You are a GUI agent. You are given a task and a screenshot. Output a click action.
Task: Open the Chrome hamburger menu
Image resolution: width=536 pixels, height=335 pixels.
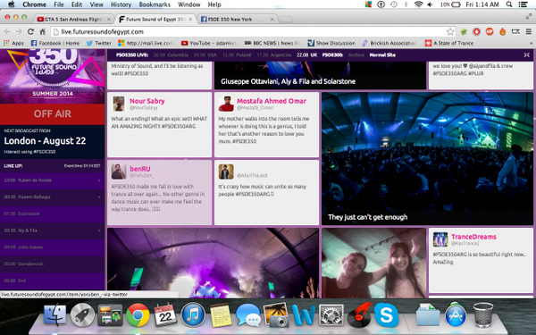click(529, 32)
